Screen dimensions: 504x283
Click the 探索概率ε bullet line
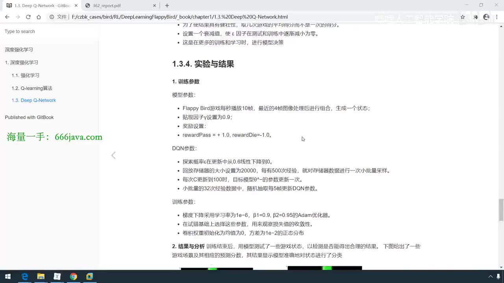228,162
